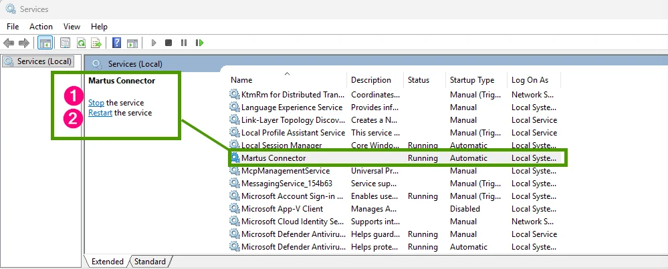Click the Back arrow toolbar icon
This screenshot has width=668, height=269.
[9, 43]
